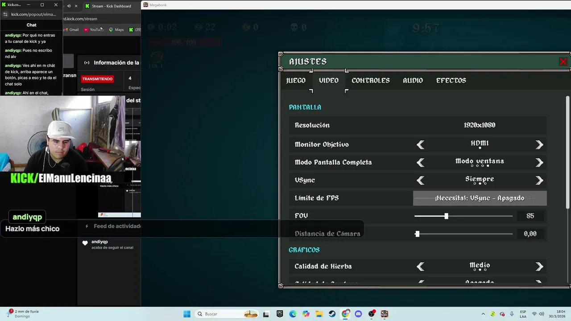This screenshot has height=321, width=571.
Task: Open Epic Games Launcher from the taskbar
Action: point(279,314)
